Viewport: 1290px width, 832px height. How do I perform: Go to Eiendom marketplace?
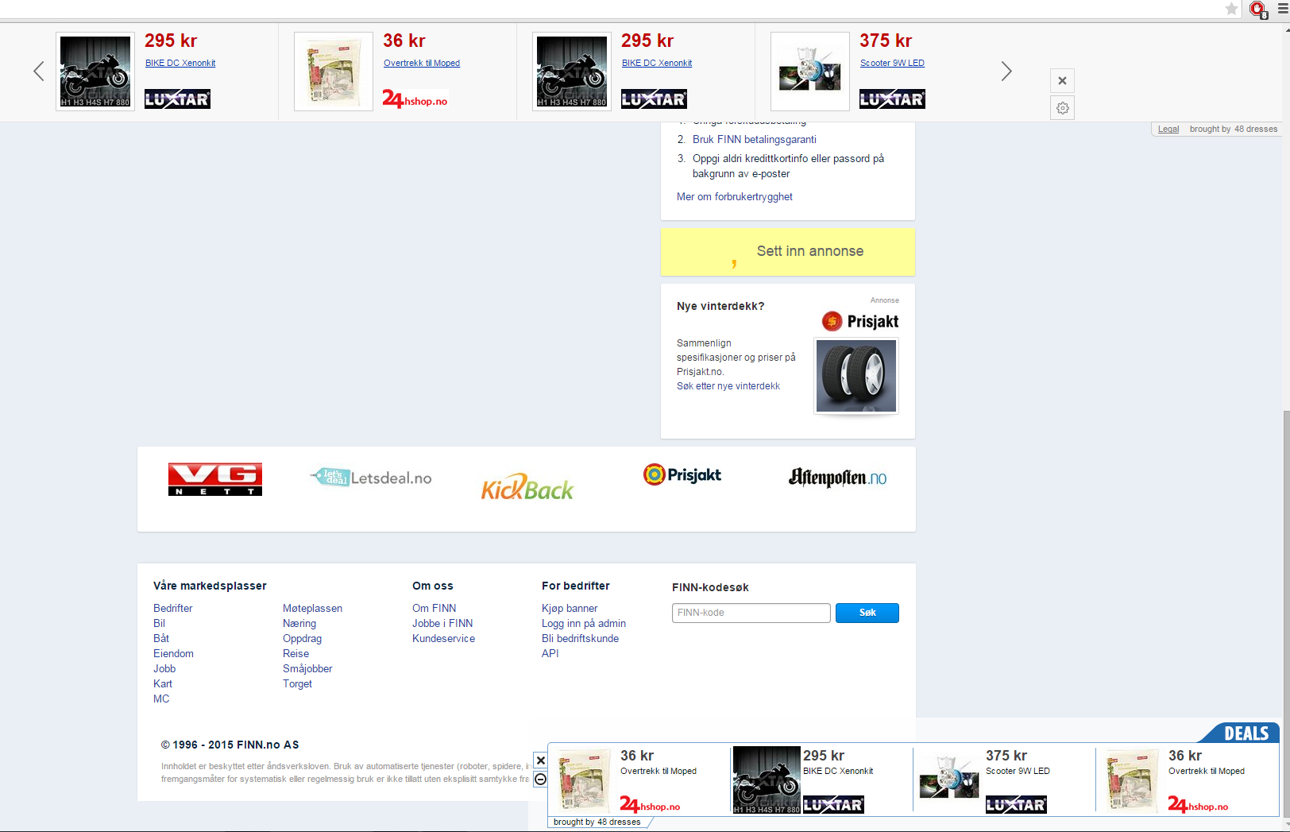173,653
